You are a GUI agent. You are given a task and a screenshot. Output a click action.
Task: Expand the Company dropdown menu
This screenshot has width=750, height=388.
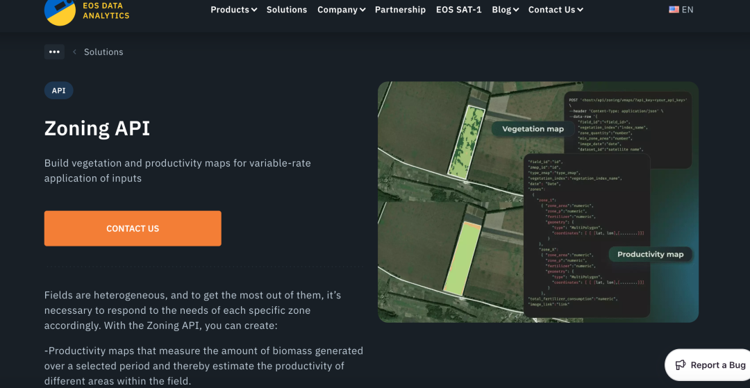pos(342,10)
